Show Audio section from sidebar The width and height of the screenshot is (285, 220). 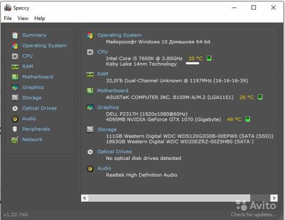(x=29, y=119)
